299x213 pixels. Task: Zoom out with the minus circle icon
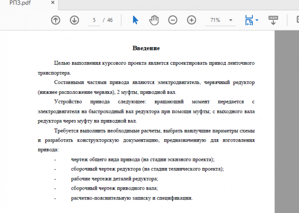[172, 20]
